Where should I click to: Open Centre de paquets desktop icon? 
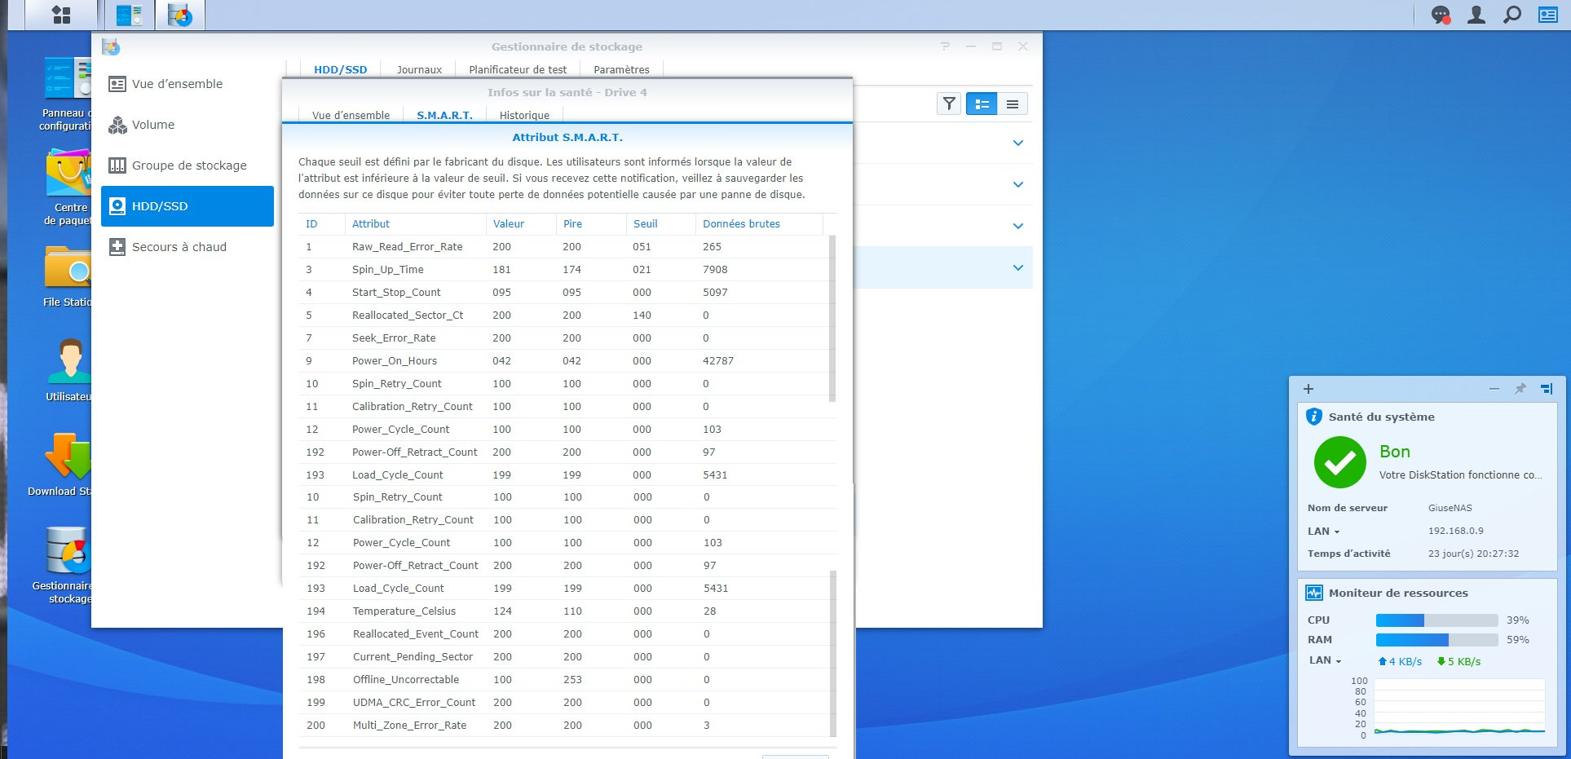point(68,188)
